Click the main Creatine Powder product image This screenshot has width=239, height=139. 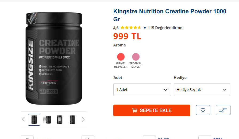click(54, 59)
